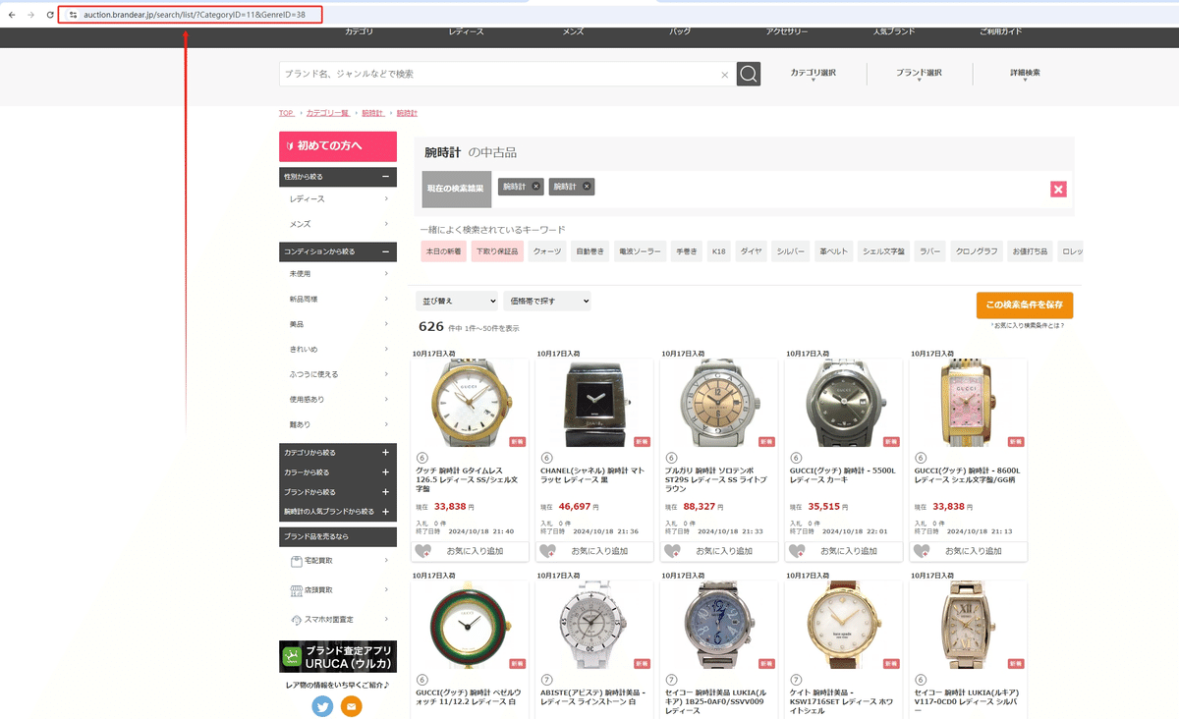Open the グッチ Gタイムレス watch thumbnail

pyautogui.click(x=470, y=404)
